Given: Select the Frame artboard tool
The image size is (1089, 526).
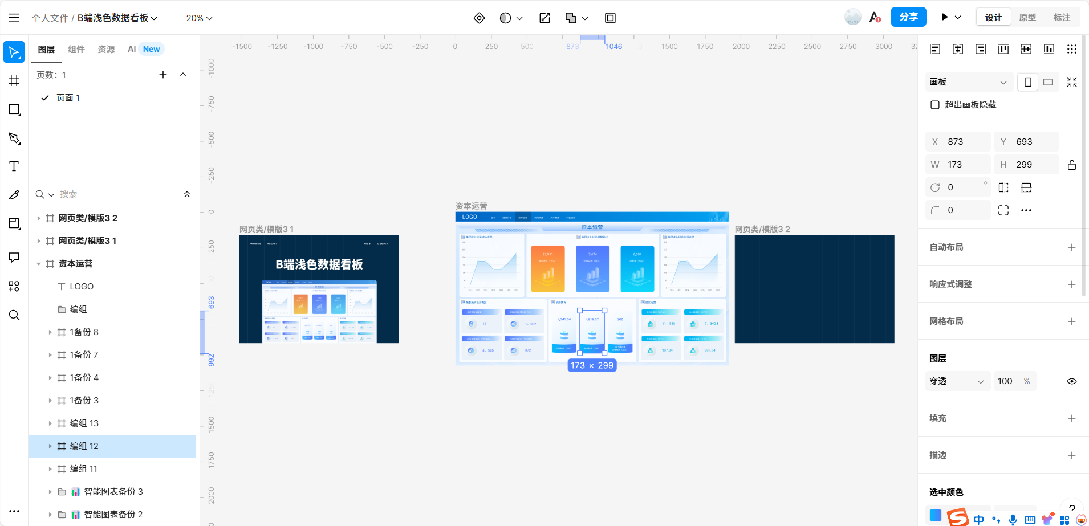Looking at the screenshot, I should point(14,80).
